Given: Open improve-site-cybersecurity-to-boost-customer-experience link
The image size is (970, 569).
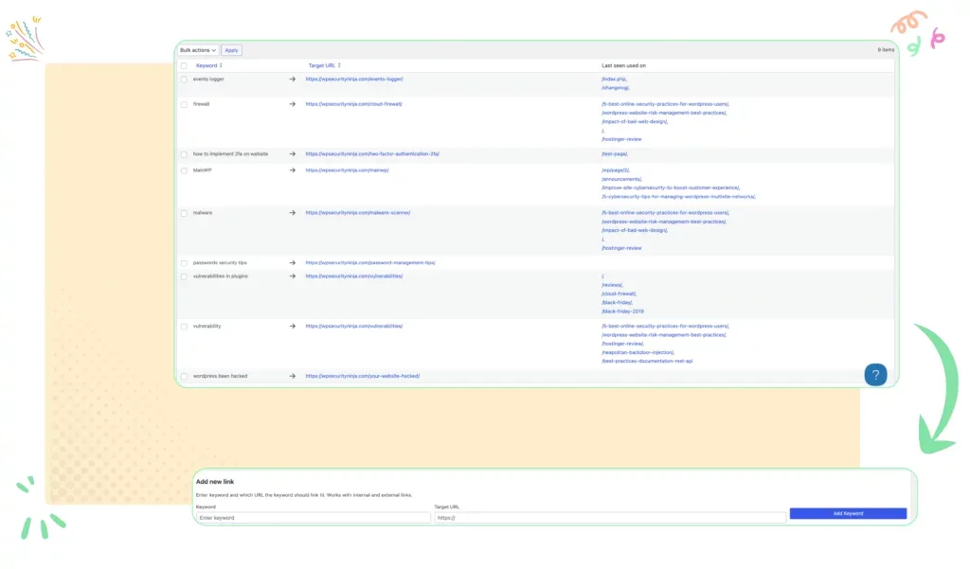Looking at the screenshot, I should tap(671, 188).
